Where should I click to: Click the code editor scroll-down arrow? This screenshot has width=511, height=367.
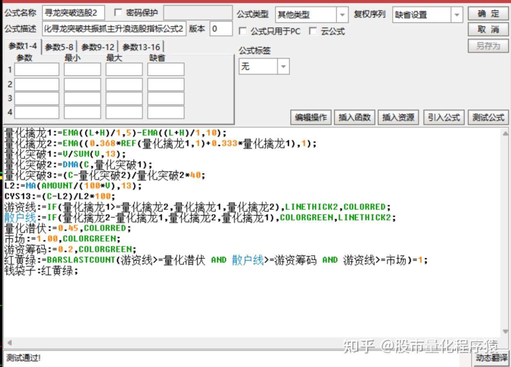505,332
